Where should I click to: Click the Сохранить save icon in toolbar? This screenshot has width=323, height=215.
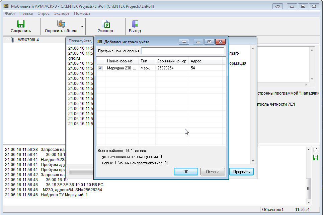point(21,24)
